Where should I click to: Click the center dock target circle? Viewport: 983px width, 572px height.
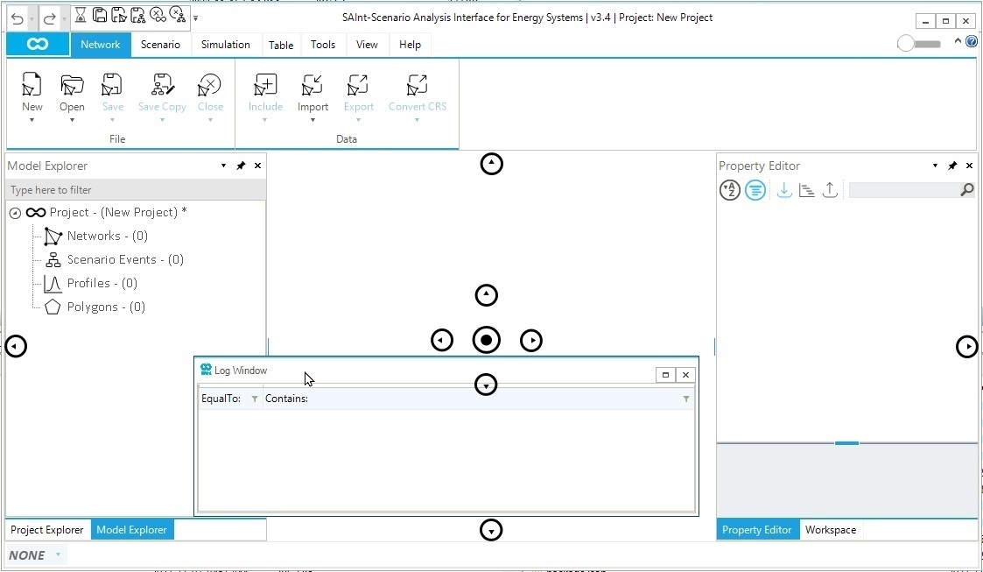[x=486, y=340]
